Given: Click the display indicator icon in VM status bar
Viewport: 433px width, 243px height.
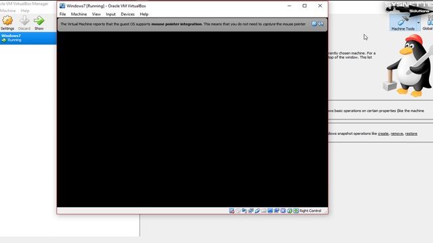Looking at the screenshot, I should 270,211.
